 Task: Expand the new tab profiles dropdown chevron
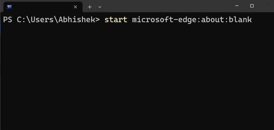coord(100,7)
